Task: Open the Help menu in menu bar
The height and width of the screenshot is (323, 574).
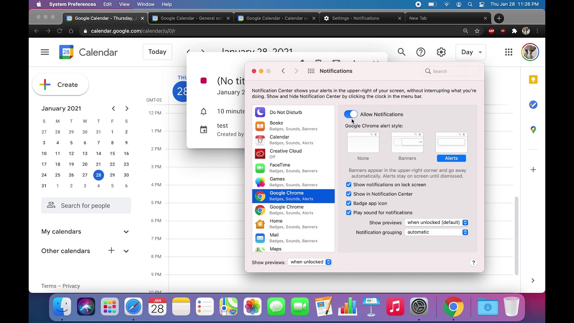Action: 166,4
